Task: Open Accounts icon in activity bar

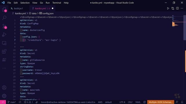Action: (x=4, y=88)
